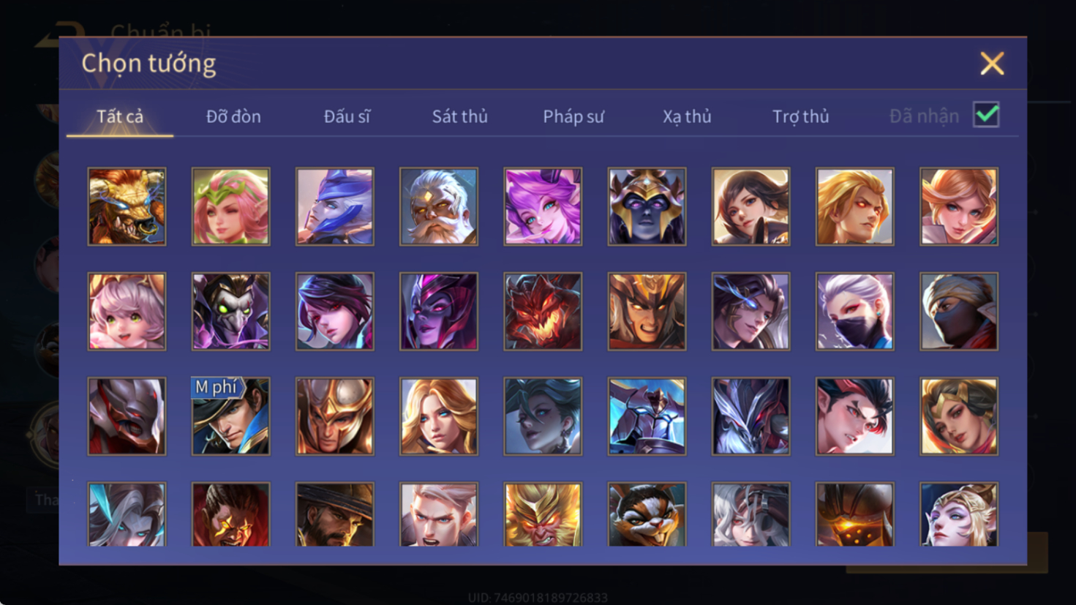The image size is (1076, 605).
Task: Toggle the 'Đã nhận' checkbox
Action: pos(986,115)
